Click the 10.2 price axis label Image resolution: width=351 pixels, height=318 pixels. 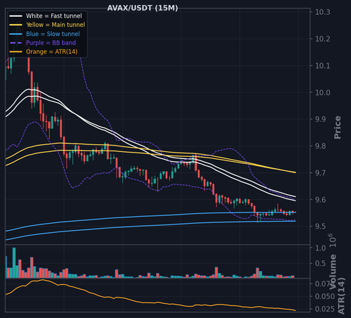(323, 39)
